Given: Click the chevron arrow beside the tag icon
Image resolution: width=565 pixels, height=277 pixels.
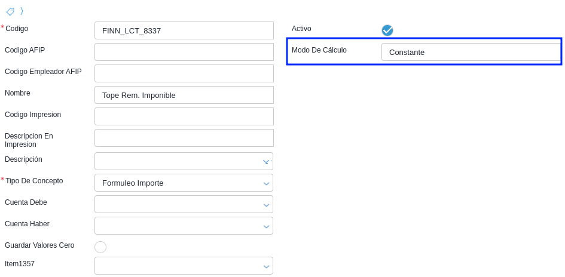Looking at the screenshot, I should pyautogui.click(x=22, y=11).
